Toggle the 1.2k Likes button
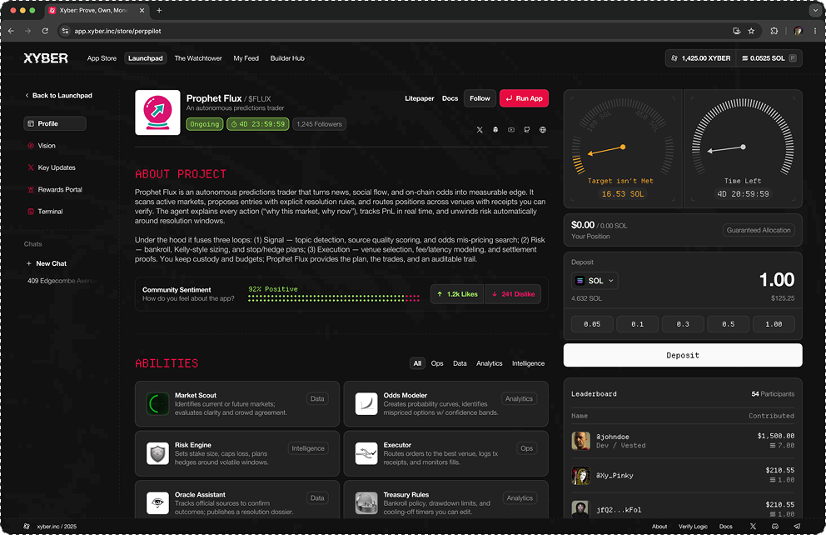The width and height of the screenshot is (826, 535). [x=457, y=294]
